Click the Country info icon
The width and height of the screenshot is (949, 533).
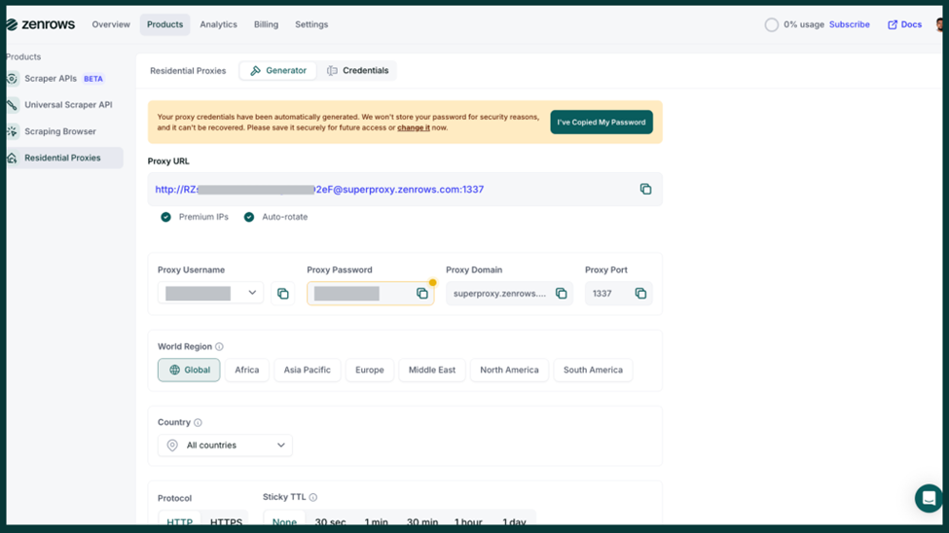click(198, 422)
